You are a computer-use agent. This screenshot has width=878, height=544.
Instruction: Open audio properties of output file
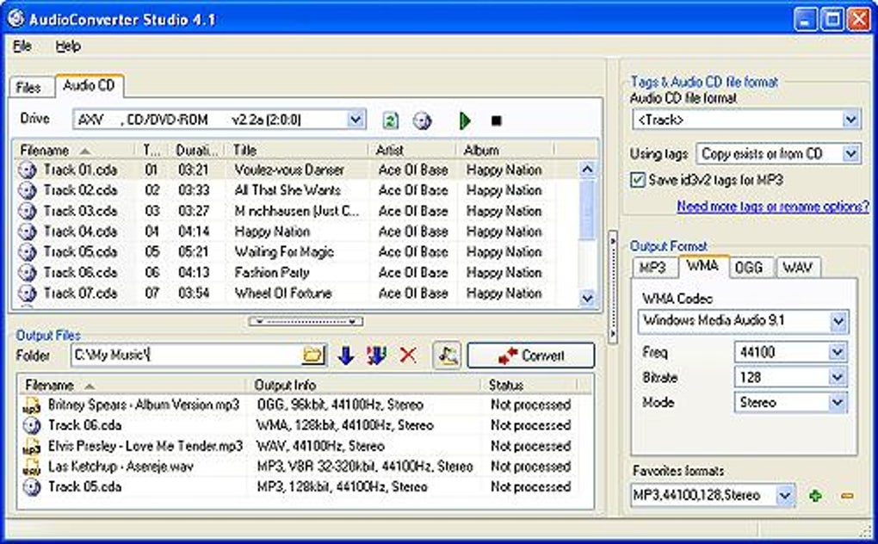click(x=446, y=355)
